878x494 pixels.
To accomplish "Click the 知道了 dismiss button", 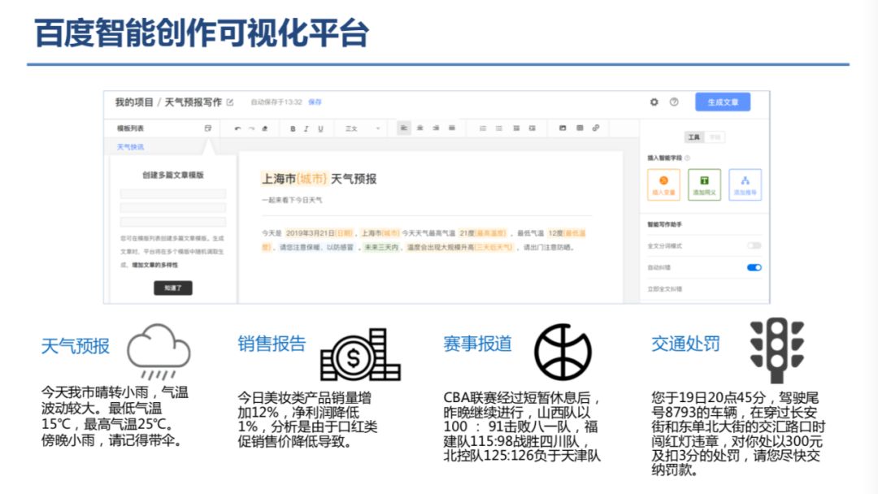I will [x=173, y=288].
